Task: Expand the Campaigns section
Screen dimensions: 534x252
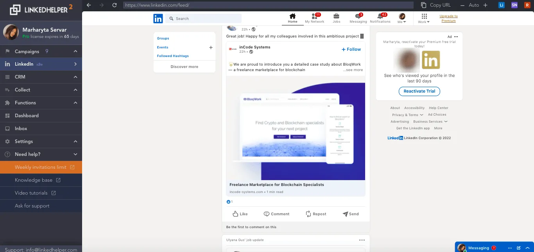Action: point(41,51)
